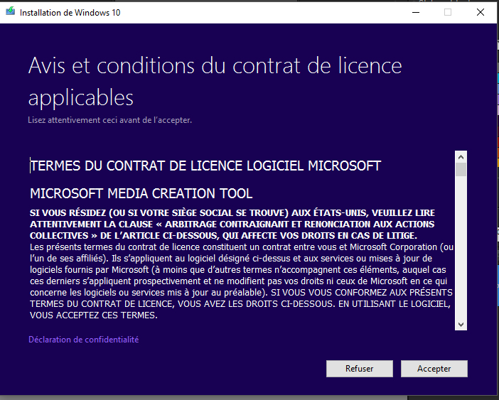Screen dimensions: 499x400
Task: Click the license scrollbar thumb
Action: (461, 170)
